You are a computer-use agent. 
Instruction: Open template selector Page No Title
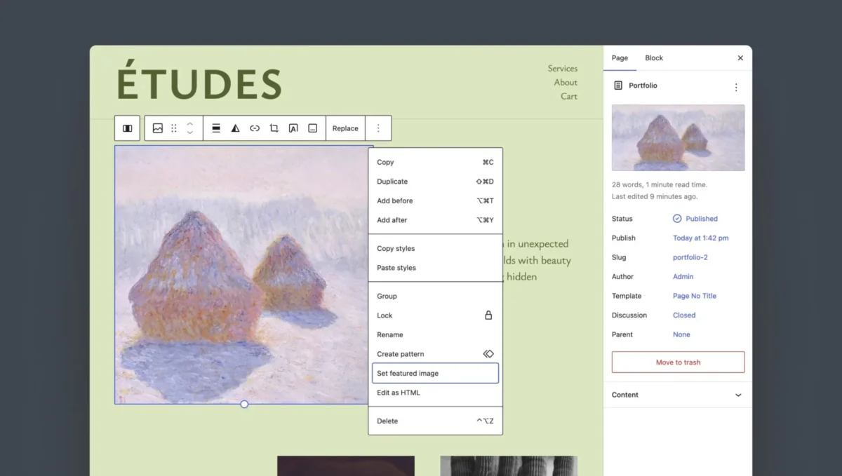(x=695, y=296)
